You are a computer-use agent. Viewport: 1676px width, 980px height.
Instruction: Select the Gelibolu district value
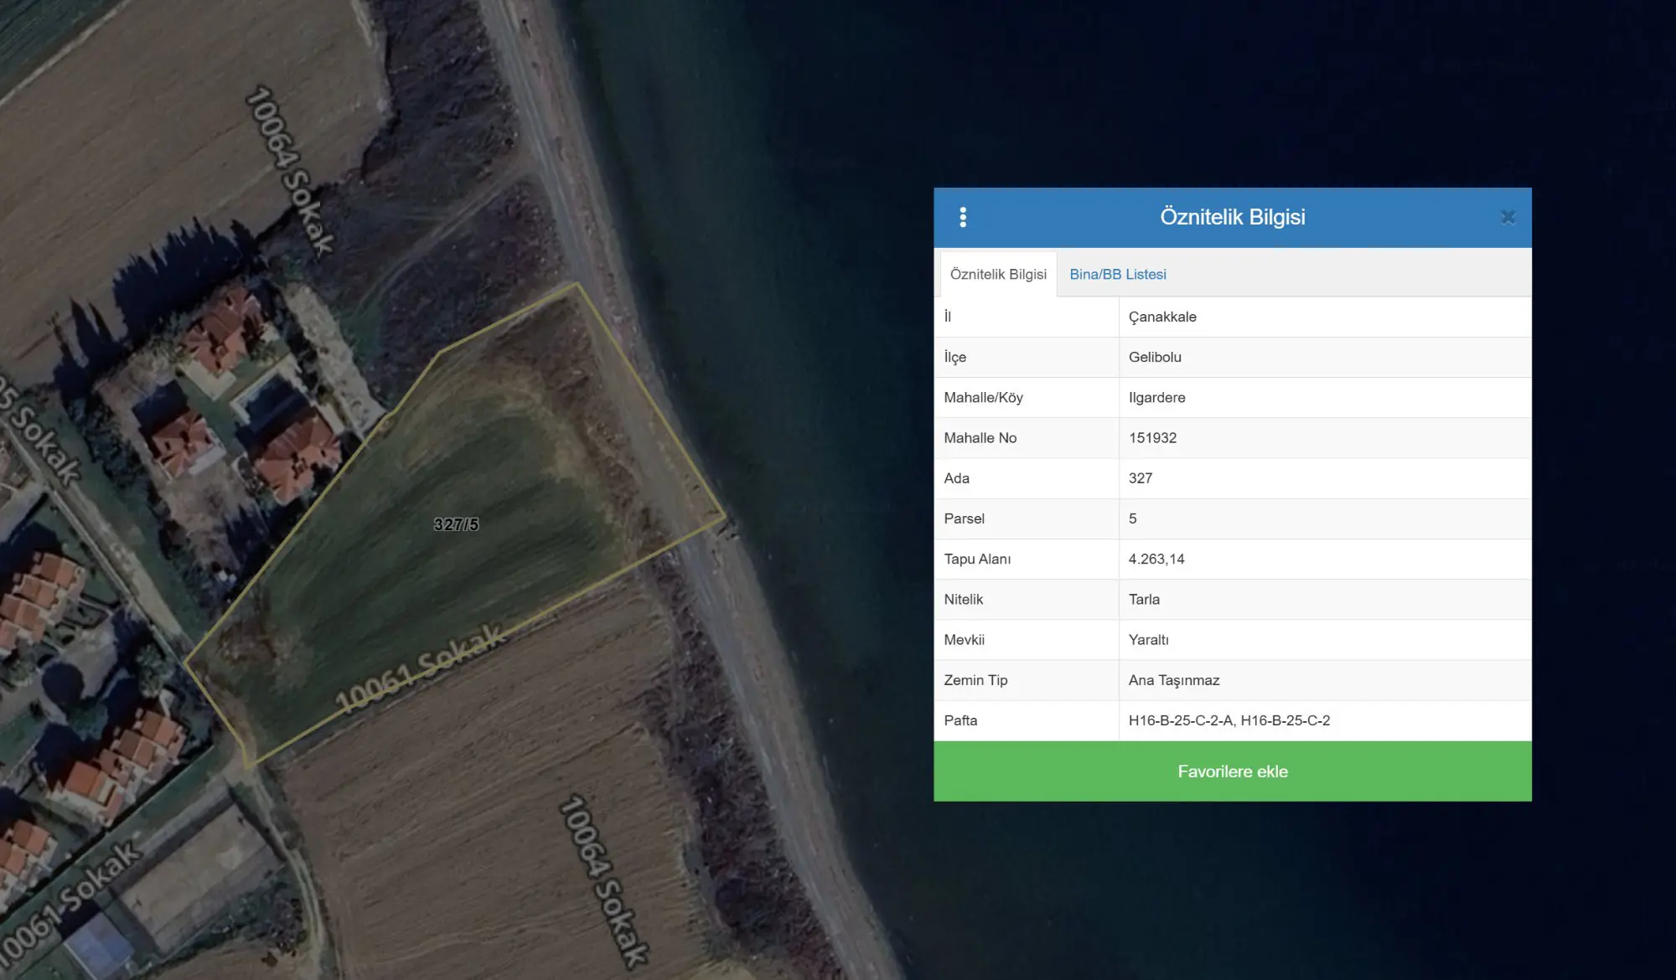click(x=1155, y=357)
